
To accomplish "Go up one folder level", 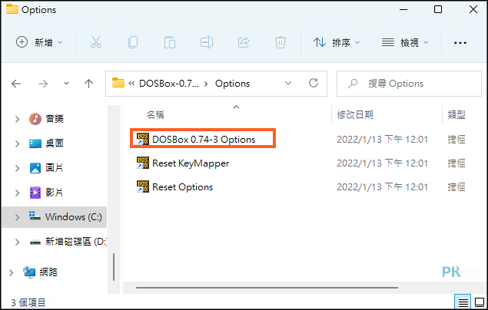I will click(x=88, y=83).
